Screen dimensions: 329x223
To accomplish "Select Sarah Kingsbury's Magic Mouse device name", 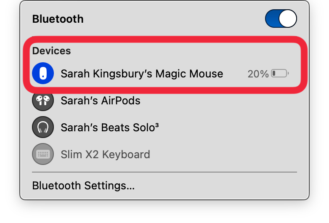I will (x=142, y=74).
